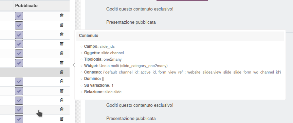Click the upper 'Presentazione pubblicata' text

click(x=131, y=22)
